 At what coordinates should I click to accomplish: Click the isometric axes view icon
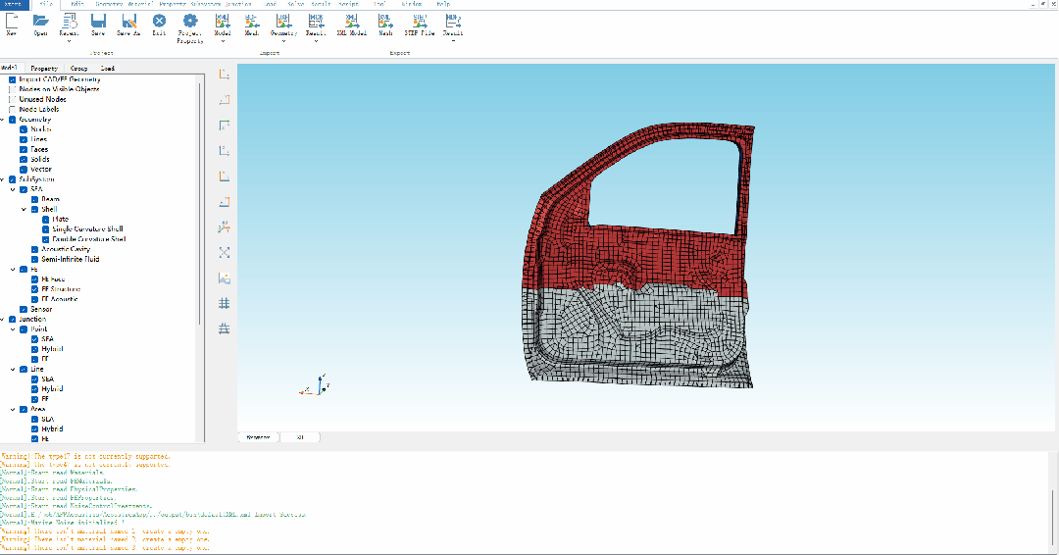225,227
